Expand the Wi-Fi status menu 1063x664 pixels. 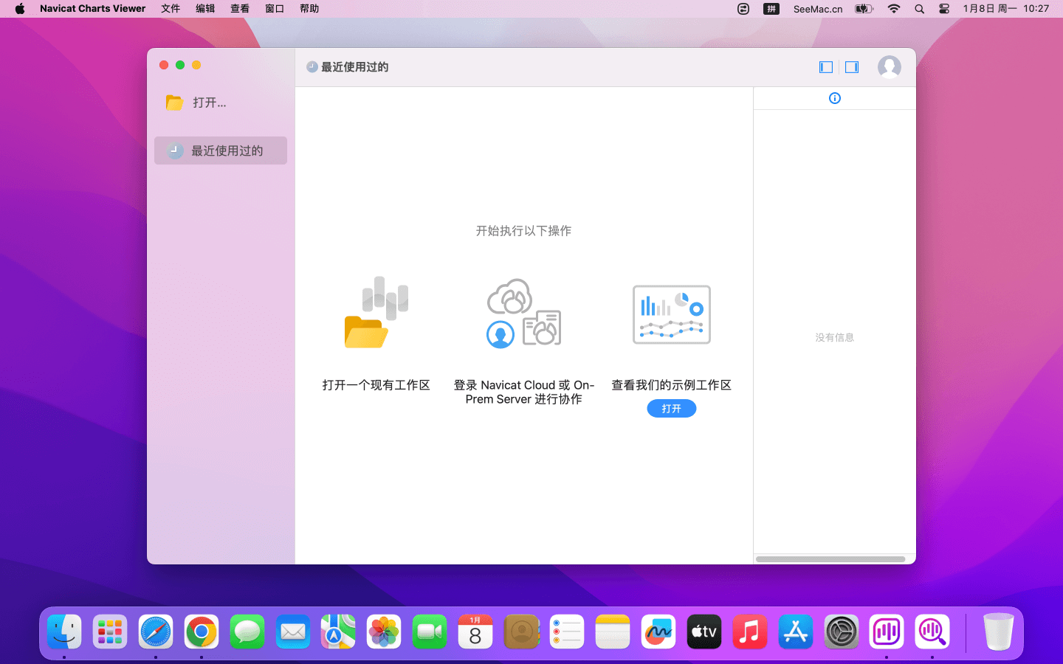pos(894,9)
